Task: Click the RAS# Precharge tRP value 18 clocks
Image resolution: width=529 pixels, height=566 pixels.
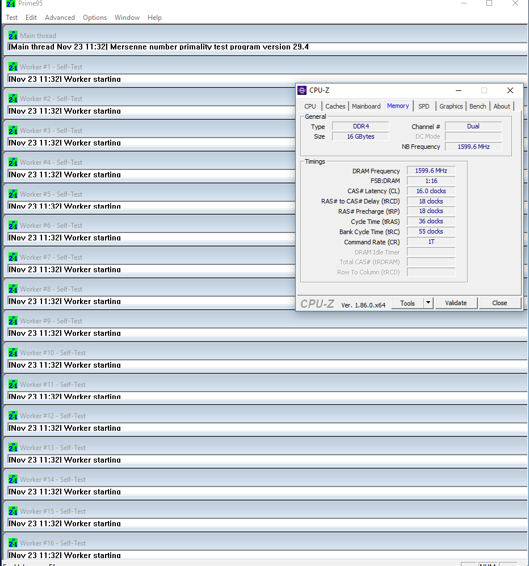Action: (431, 211)
